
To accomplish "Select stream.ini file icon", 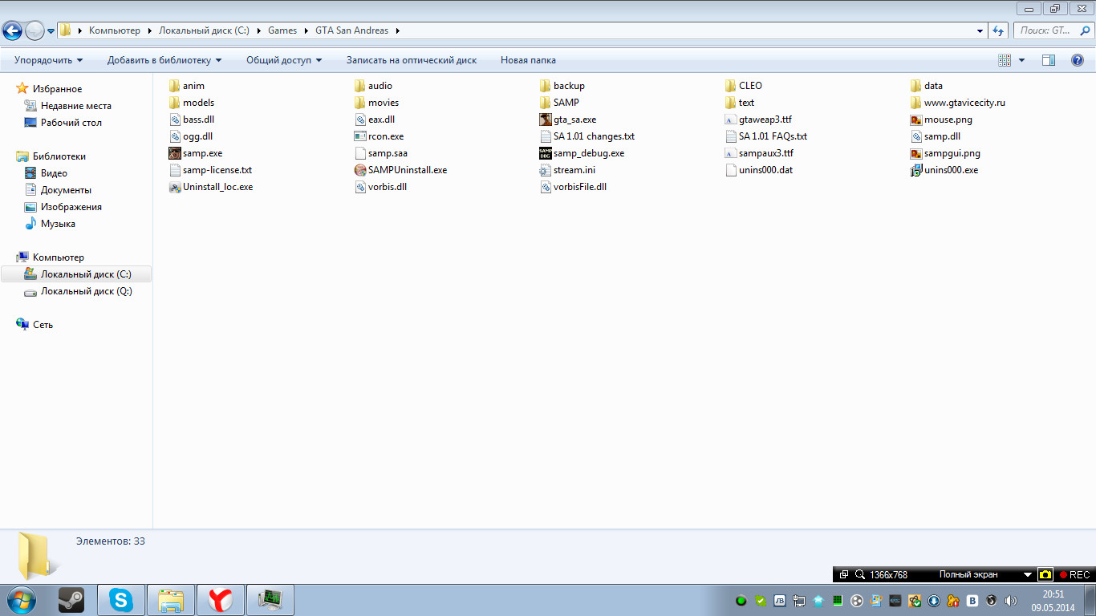I will [546, 170].
